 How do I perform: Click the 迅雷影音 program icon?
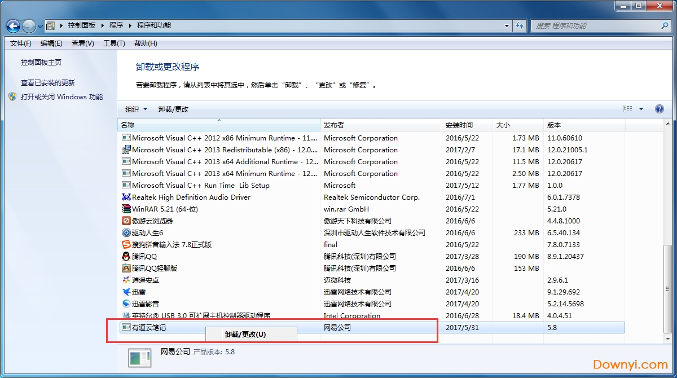(126, 304)
